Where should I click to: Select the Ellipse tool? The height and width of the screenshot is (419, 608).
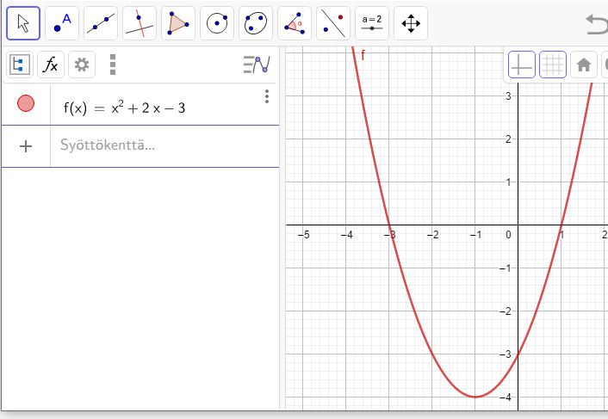[x=256, y=24]
